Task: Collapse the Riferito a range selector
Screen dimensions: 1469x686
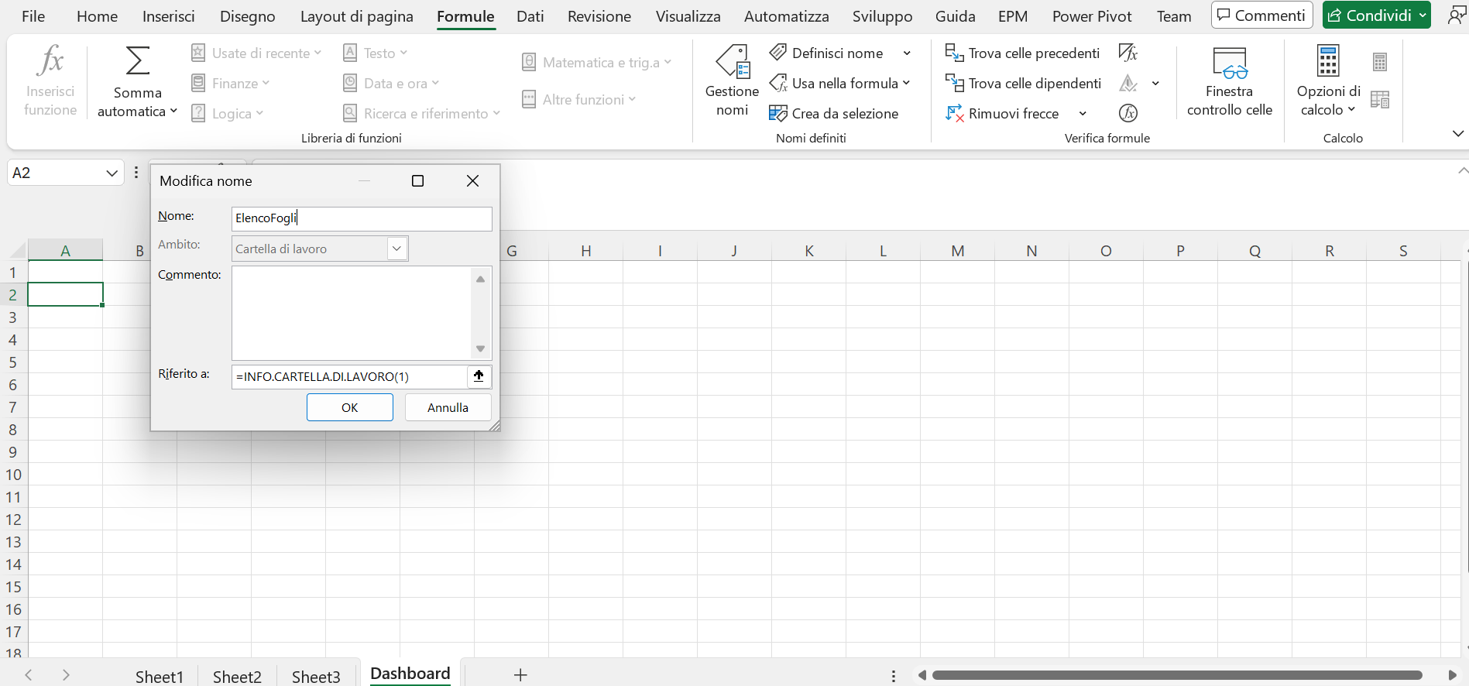Action: (x=479, y=376)
